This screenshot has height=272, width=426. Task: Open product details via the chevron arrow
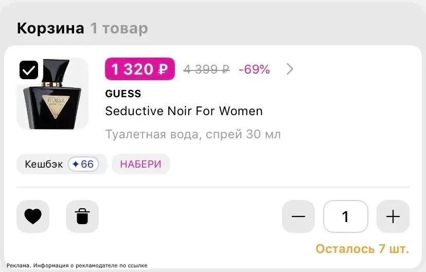tap(290, 69)
